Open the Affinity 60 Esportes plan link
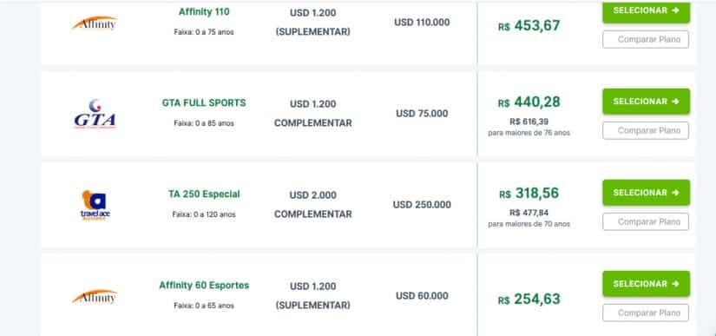 (x=204, y=286)
